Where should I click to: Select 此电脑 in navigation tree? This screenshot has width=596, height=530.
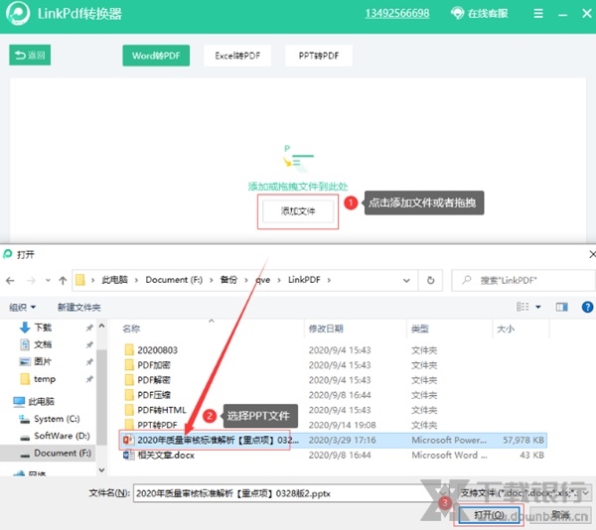34,401
